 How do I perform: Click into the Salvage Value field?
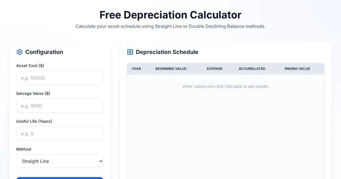pos(60,106)
